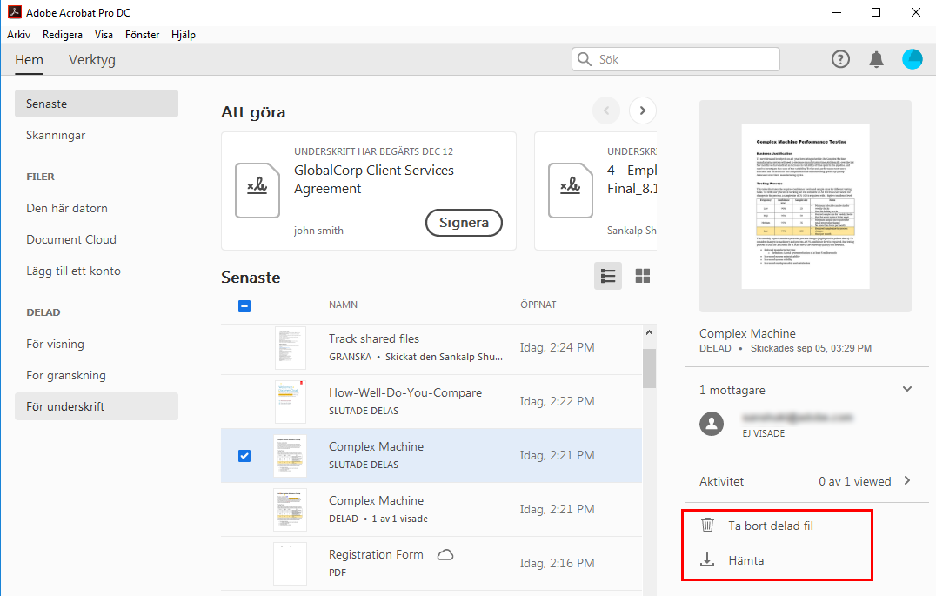Expand the Aktivitet details arrow
The image size is (936, 596).
point(907,480)
